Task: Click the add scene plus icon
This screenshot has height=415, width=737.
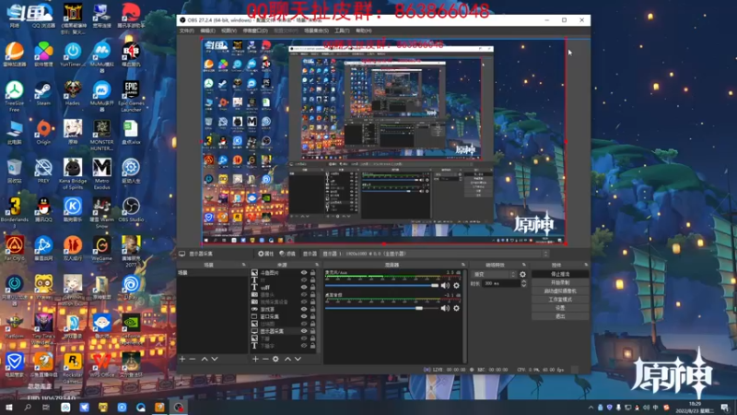Action: pyautogui.click(x=182, y=359)
